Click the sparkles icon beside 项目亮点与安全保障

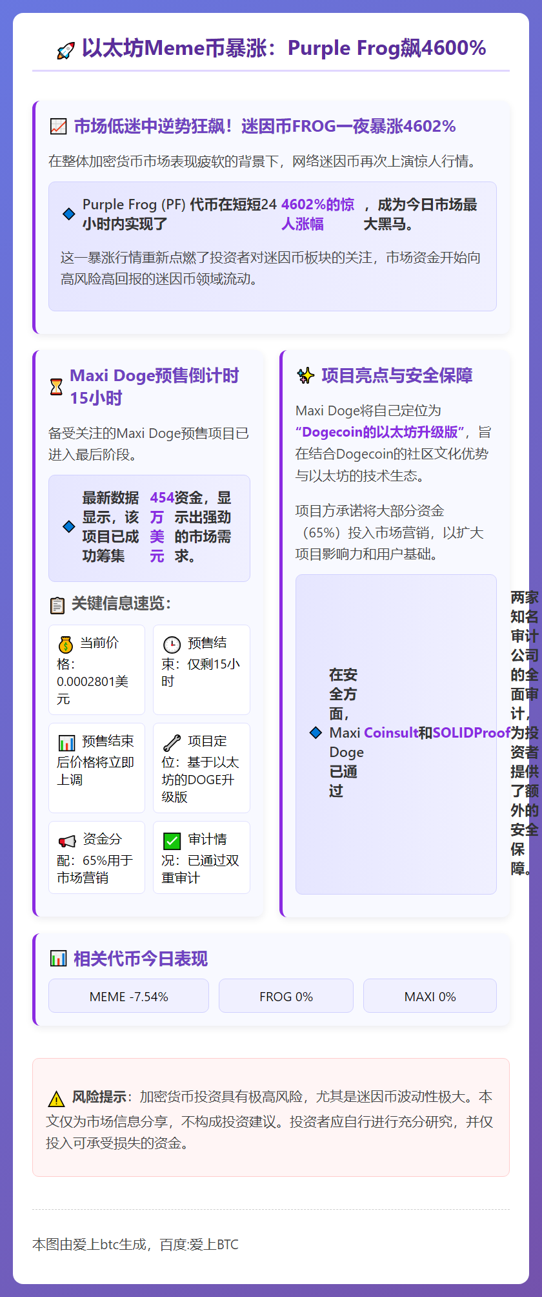click(305, 375)
